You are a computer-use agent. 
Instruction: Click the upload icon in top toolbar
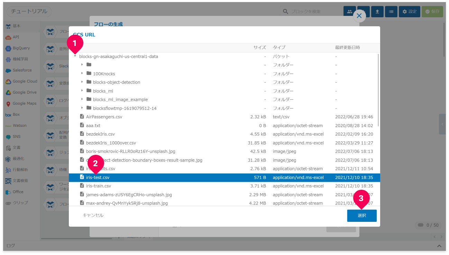coord(377,11)
